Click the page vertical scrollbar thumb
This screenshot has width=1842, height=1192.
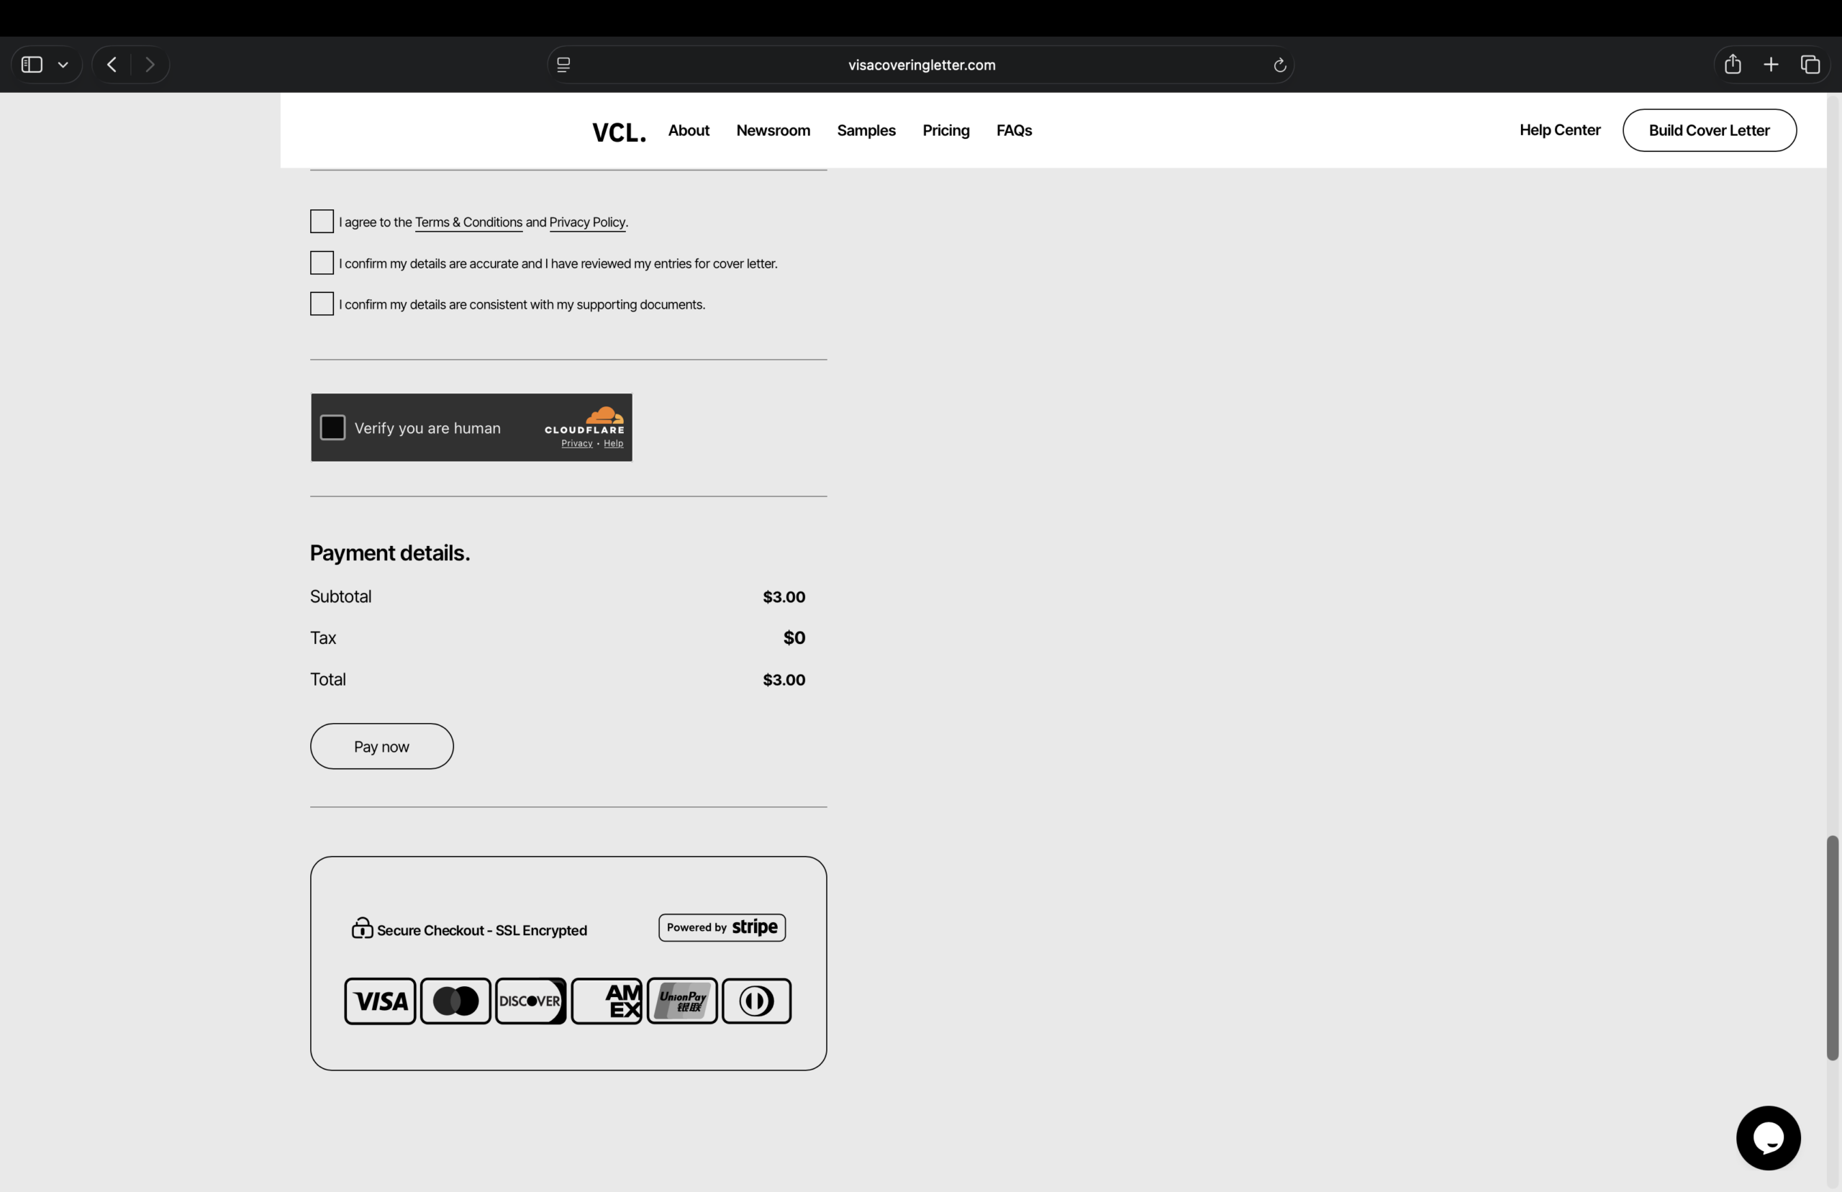point(1832,948)
